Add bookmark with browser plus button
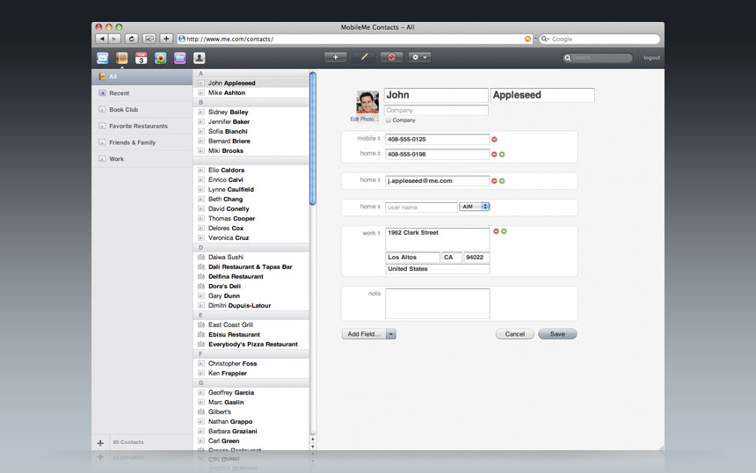The width and height of the screenshot is (756, 473). (166, 39)
